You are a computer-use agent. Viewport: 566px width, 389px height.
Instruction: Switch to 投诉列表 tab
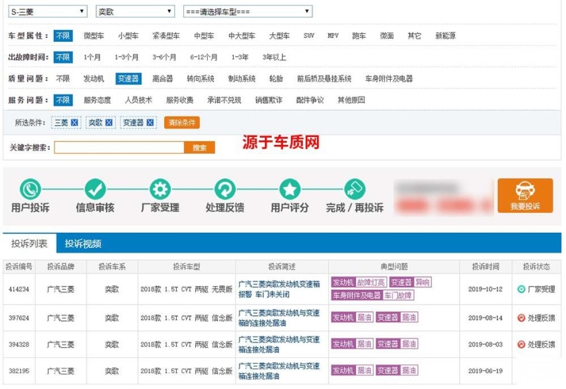29,243
